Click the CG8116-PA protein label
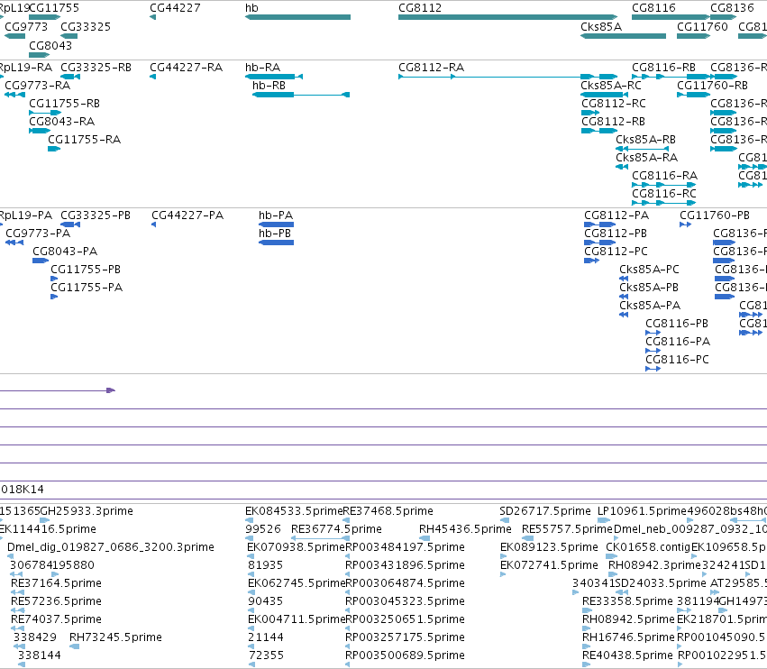The width and height of the screenshot is (767, 669). (678, 341)
